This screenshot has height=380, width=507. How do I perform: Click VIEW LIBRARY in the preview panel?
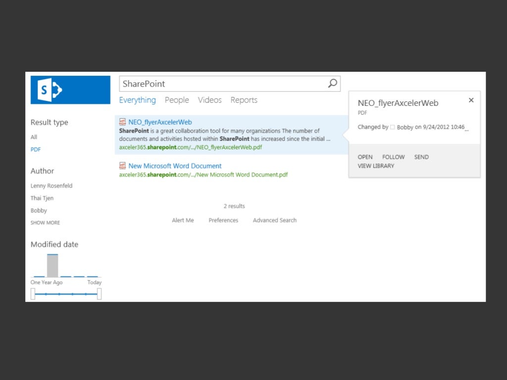pyautogui.click(x=376, y=166)
